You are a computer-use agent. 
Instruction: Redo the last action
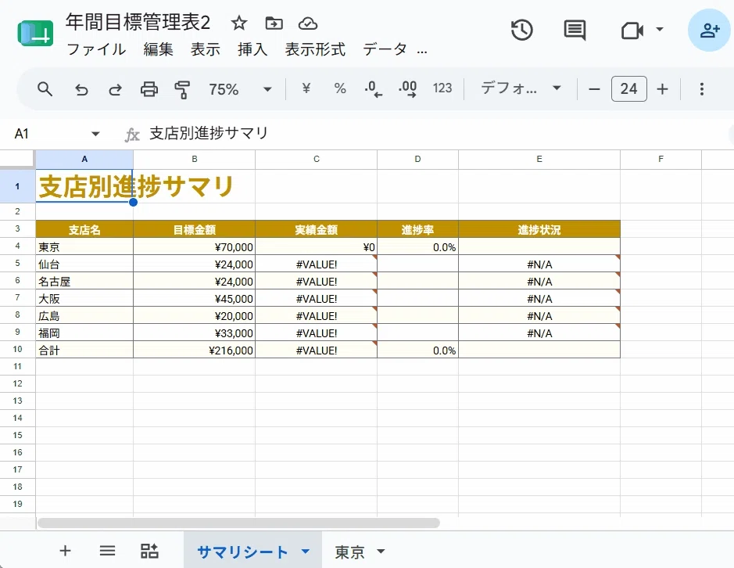[115, 89]
